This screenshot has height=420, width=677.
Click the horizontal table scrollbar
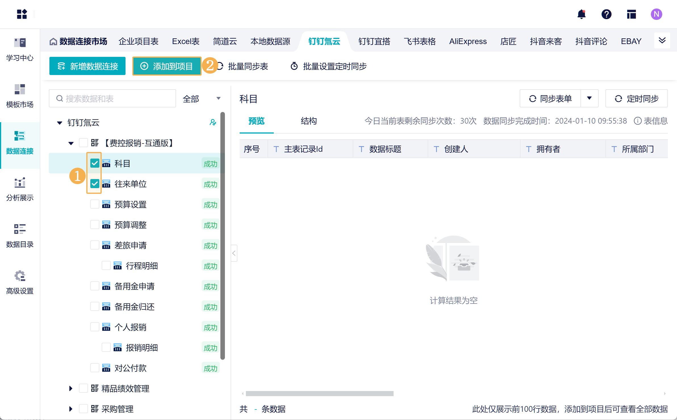click(x=319, y=394)
